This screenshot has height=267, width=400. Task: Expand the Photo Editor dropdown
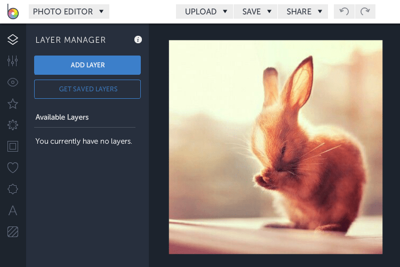[68, 11]
